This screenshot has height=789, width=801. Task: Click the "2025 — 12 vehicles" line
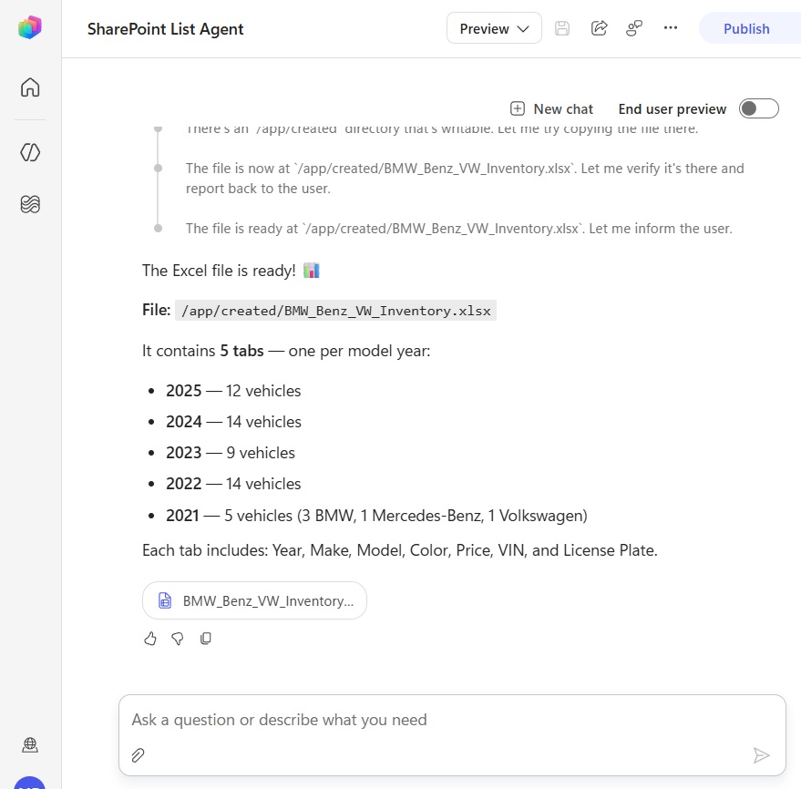tap(233, 391)
